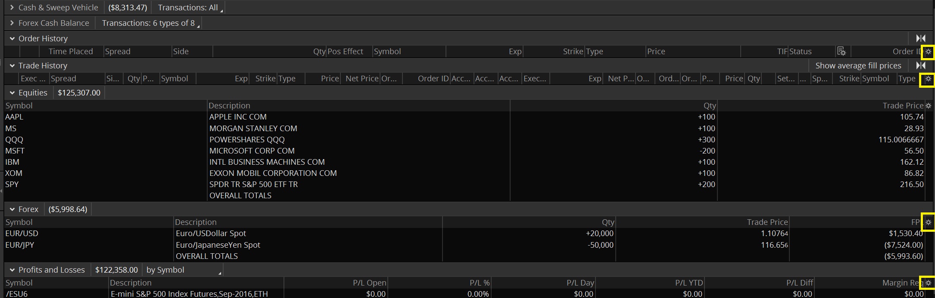Click the -200 MSFT quantity cell
935x298 pixels.
click(x=707, y=151)
